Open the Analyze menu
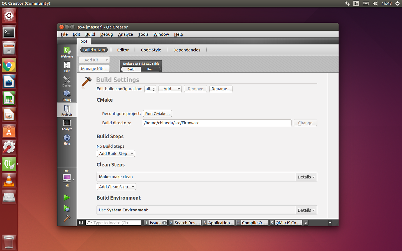402x251 pixels. point(126,34)
